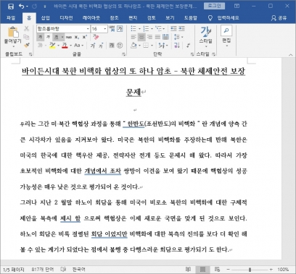Click the show paragraph marks icon
Viewport: 296px width, 274px height.
point(188,45)
